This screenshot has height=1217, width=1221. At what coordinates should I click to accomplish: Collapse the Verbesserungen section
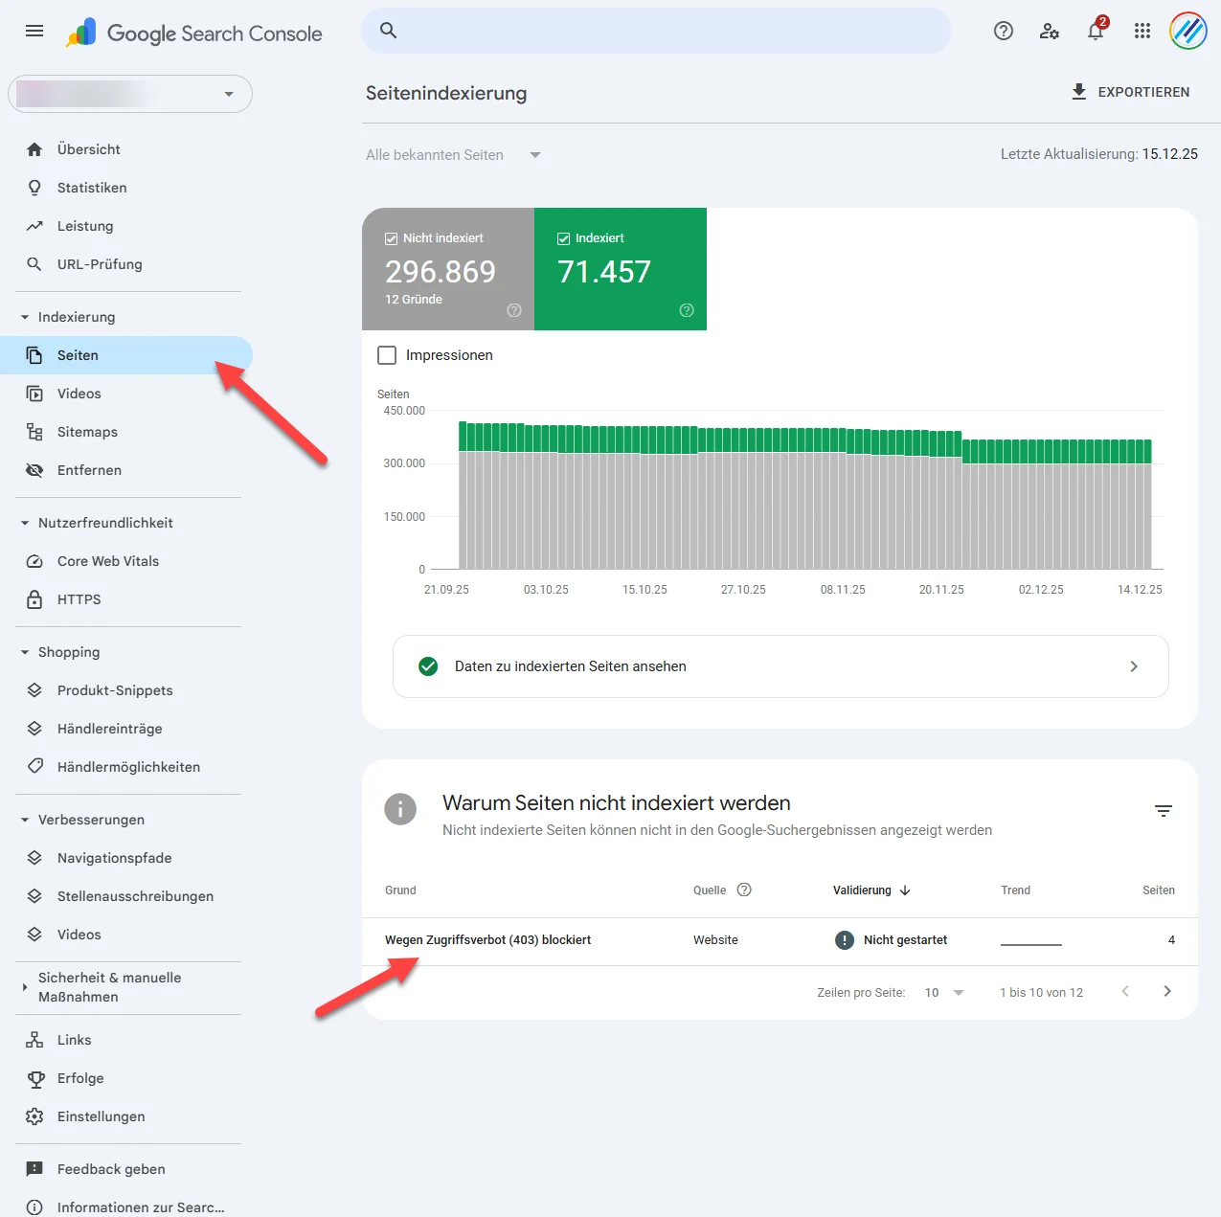[25, 820]
